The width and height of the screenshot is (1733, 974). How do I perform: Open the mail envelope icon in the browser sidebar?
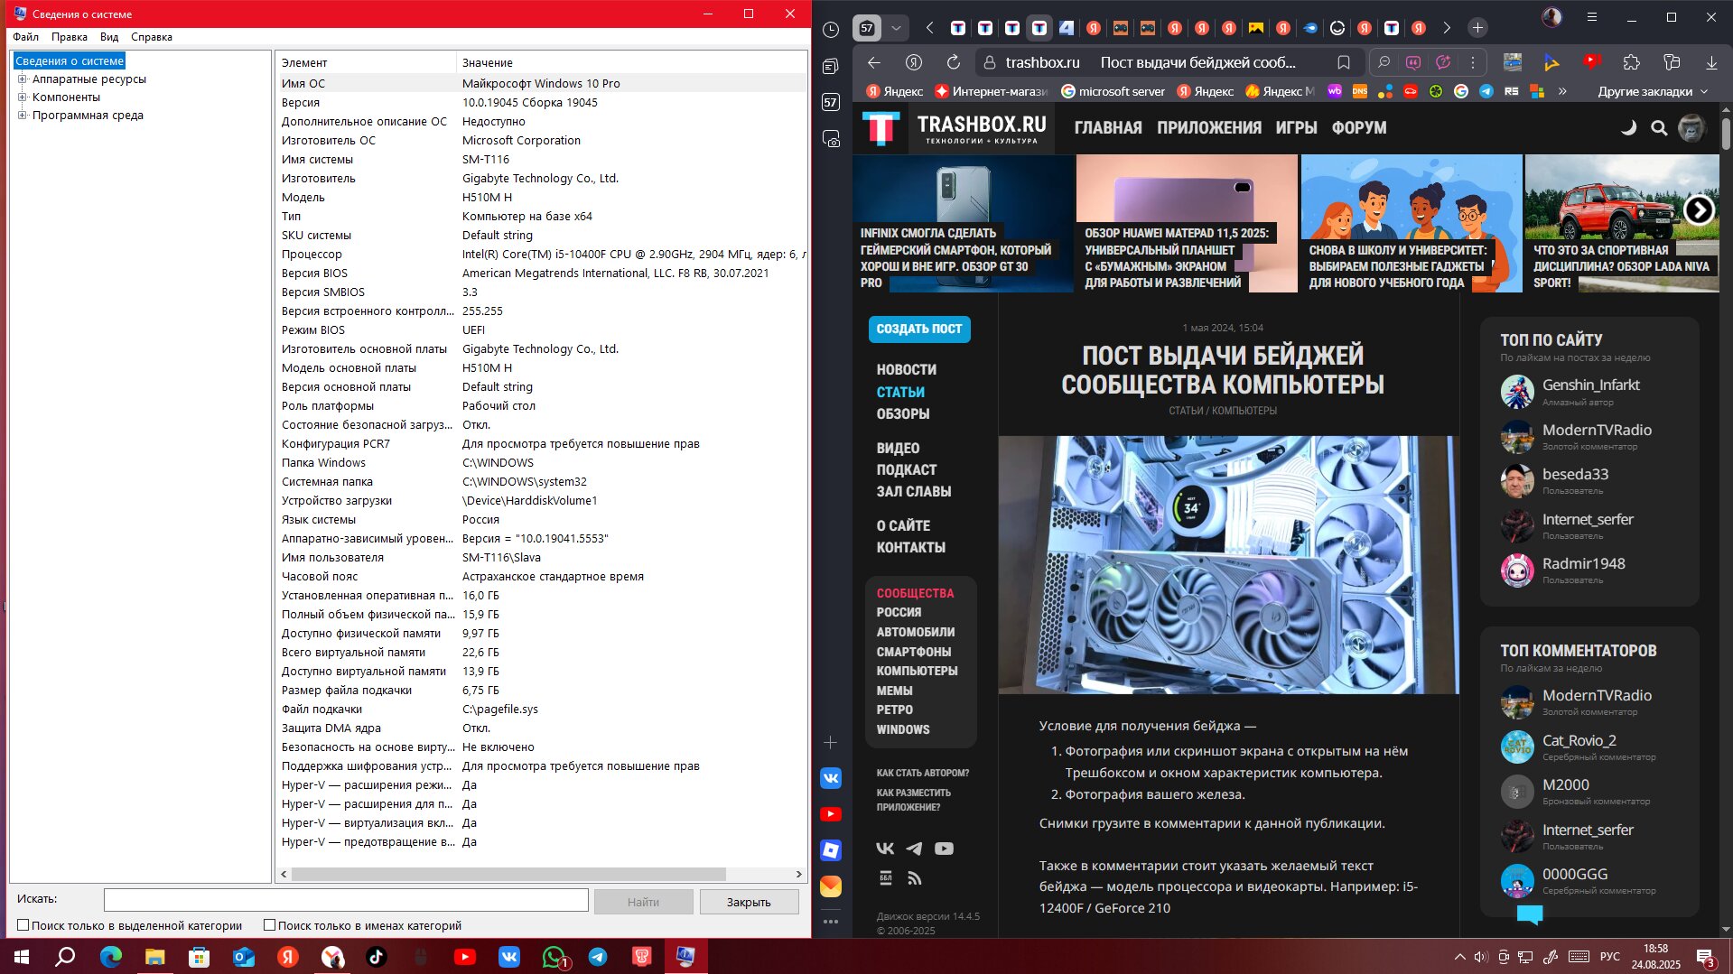click(x=831, y=886)
